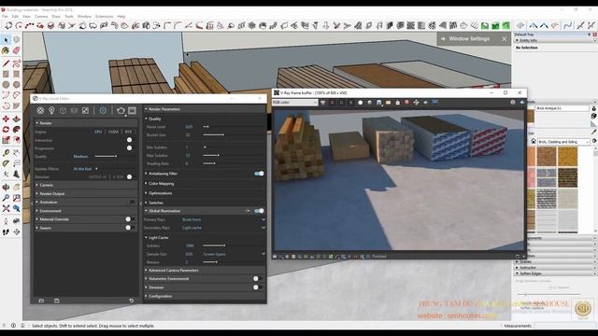Start render with the teapot icon
This screenshot has height=336, width=598.
121,110
